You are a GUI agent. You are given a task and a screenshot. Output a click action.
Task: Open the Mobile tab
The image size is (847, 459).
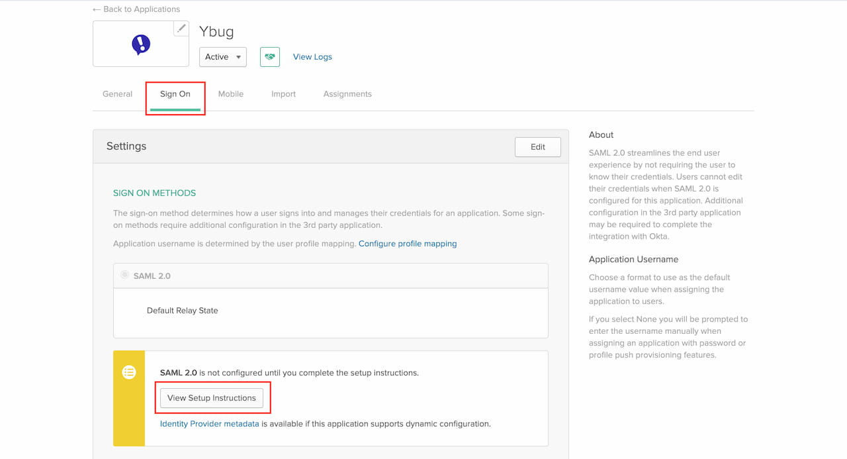coord(231,94)
